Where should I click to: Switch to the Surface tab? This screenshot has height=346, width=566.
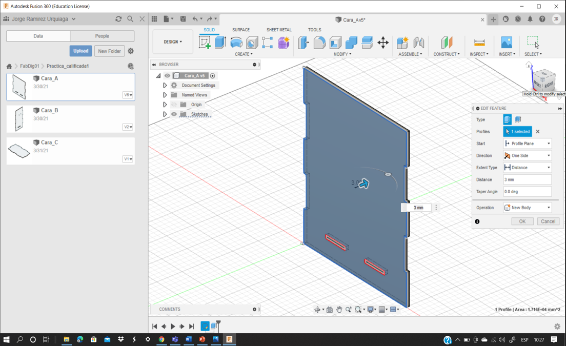tap(240, 30)
